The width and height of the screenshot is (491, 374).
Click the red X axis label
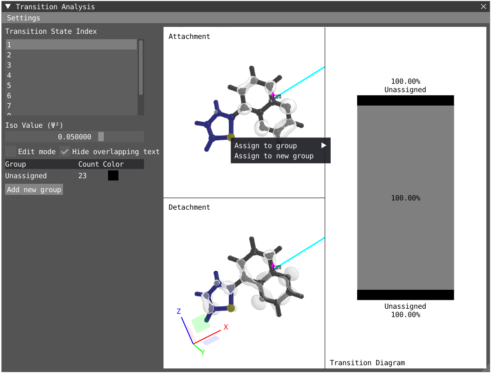point(226,327)
